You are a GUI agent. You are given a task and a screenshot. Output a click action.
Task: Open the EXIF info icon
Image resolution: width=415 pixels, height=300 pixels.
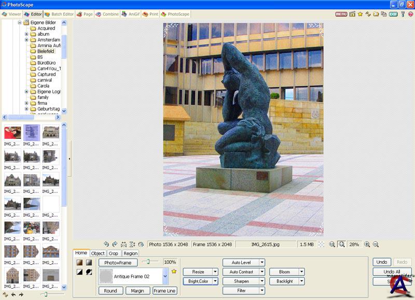click(393, 14)
